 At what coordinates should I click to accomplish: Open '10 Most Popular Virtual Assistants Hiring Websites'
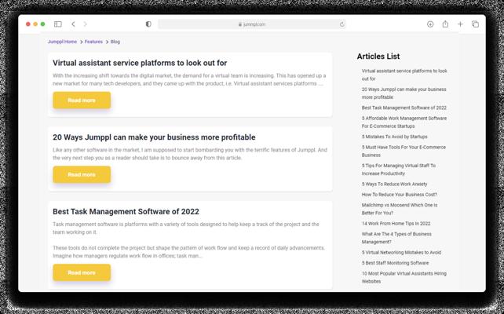tap(404, 277)
